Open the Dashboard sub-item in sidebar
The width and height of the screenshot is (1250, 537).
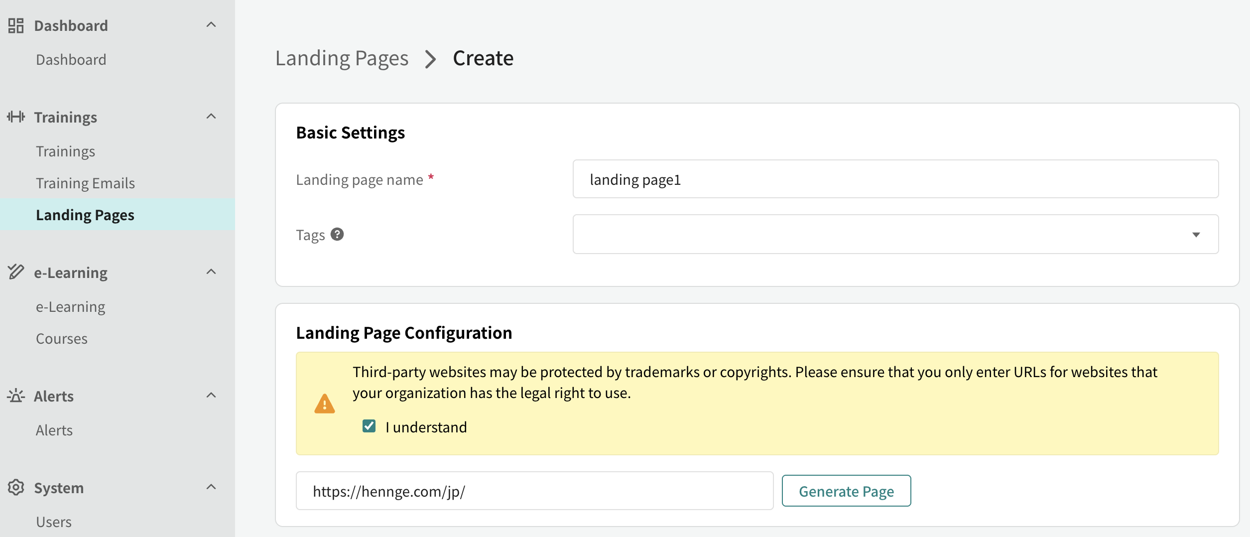(x=71, y=60)
